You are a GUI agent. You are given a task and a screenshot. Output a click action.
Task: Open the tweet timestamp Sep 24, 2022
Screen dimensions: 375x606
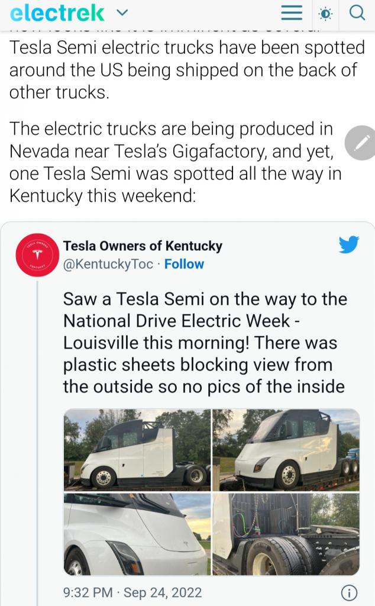click(132, 592)
